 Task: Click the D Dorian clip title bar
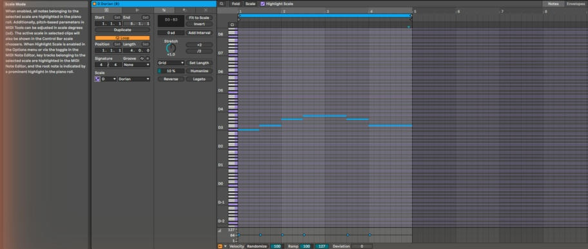[x=153, y=4]
